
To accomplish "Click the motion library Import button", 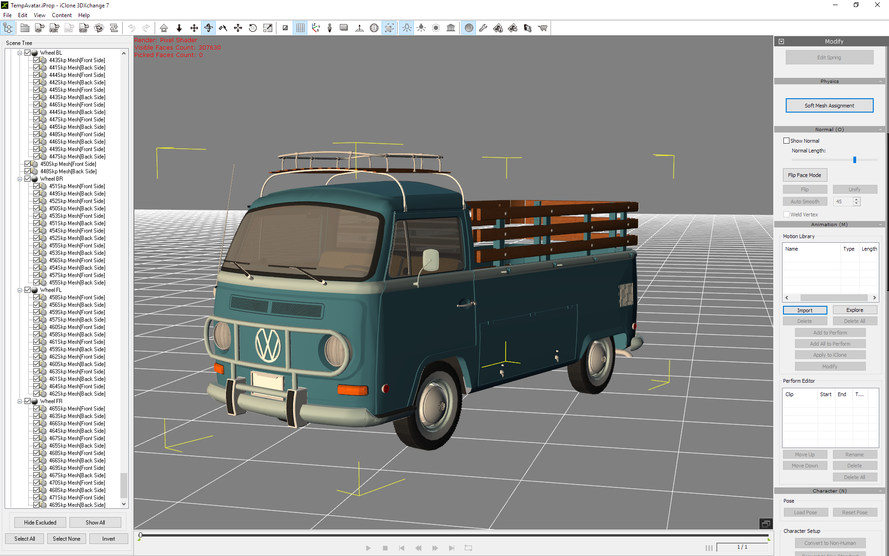I will click(805, 310).
